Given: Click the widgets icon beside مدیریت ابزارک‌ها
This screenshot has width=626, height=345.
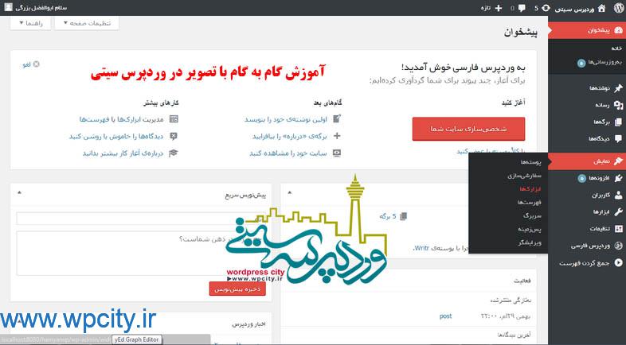Looking at the screenshot, I should [x=174, y=118].
